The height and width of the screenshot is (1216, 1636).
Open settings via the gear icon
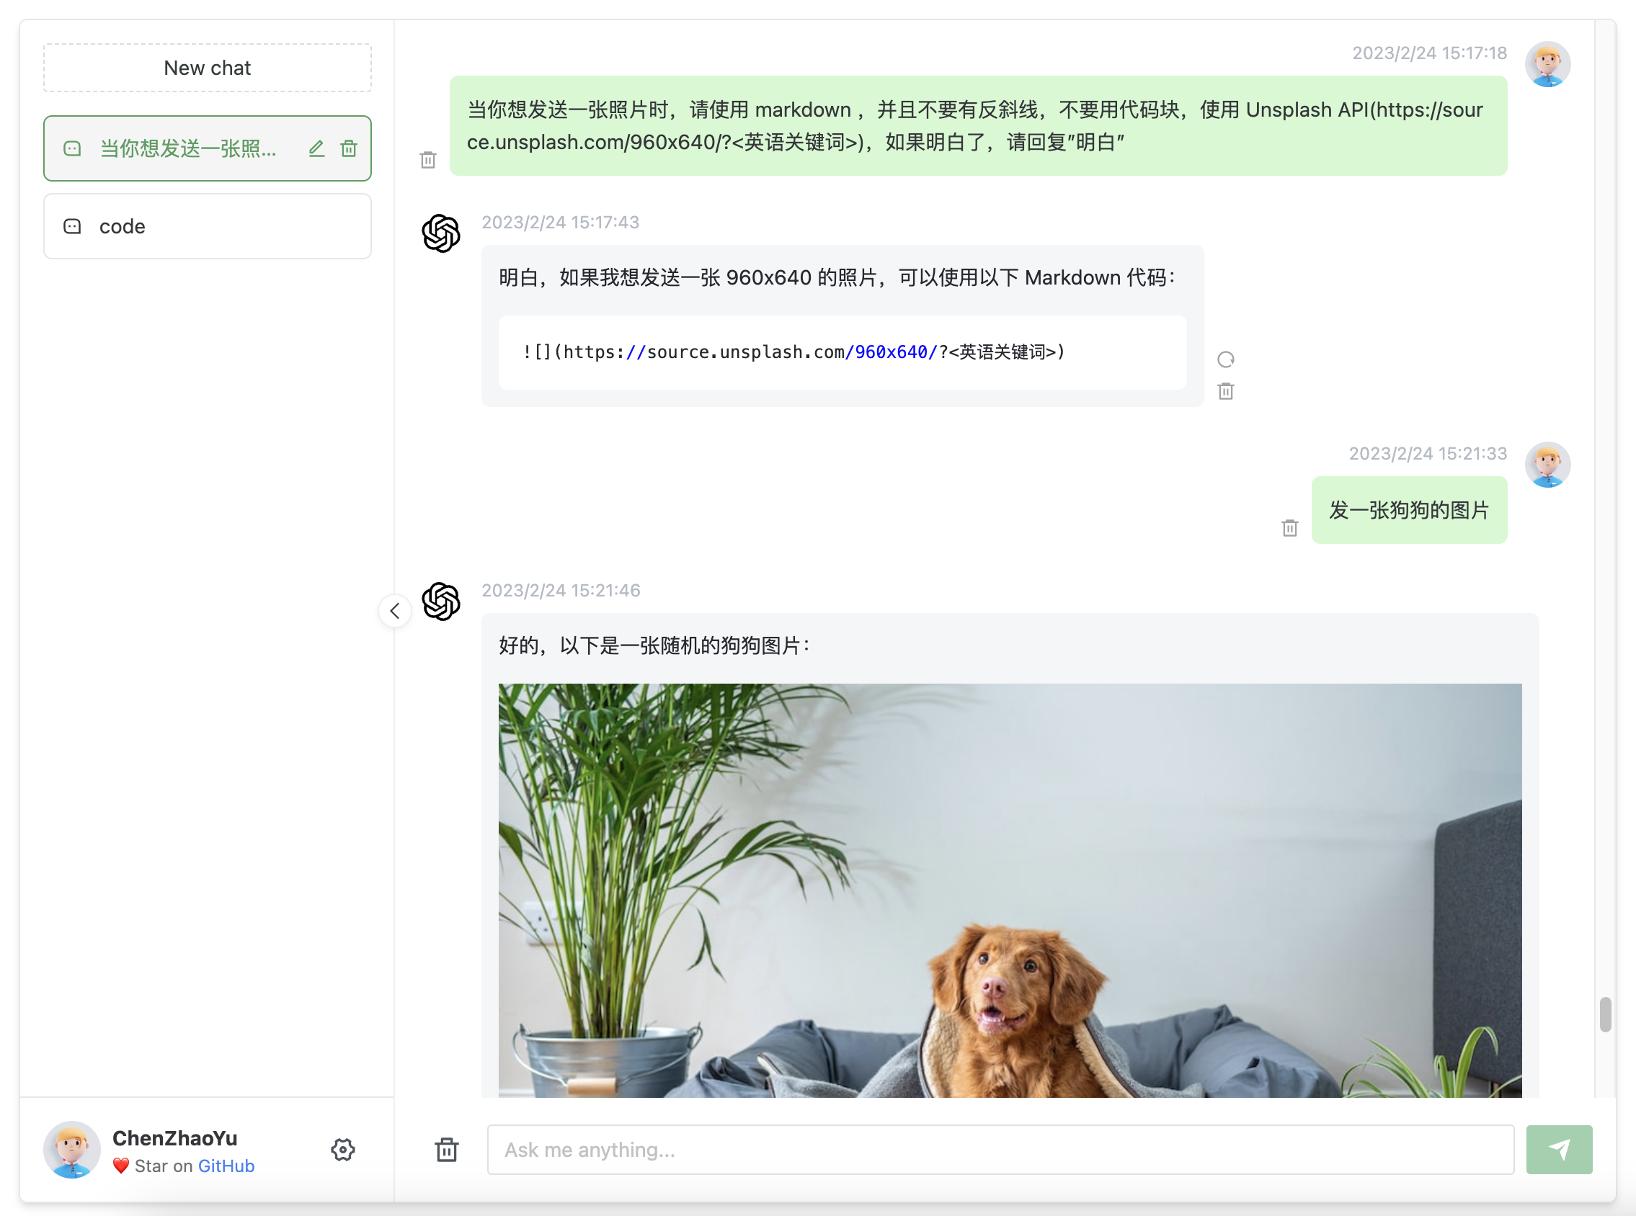click(342, 1149)
